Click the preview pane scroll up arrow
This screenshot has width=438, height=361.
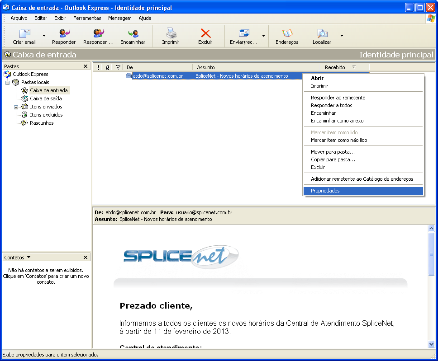click(x=431, y=229)
